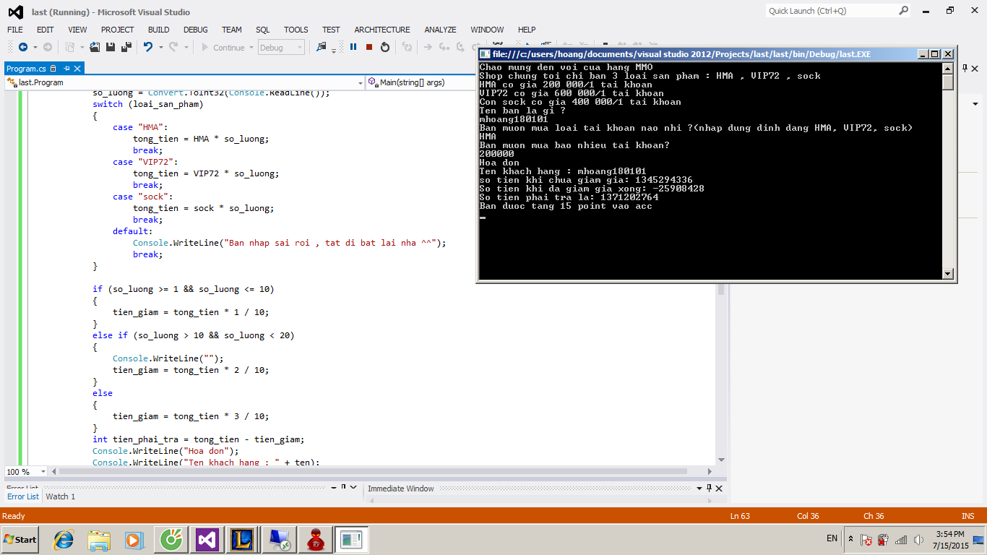
Task: Pause debugging with Break All button
Action: click(353, 47)
